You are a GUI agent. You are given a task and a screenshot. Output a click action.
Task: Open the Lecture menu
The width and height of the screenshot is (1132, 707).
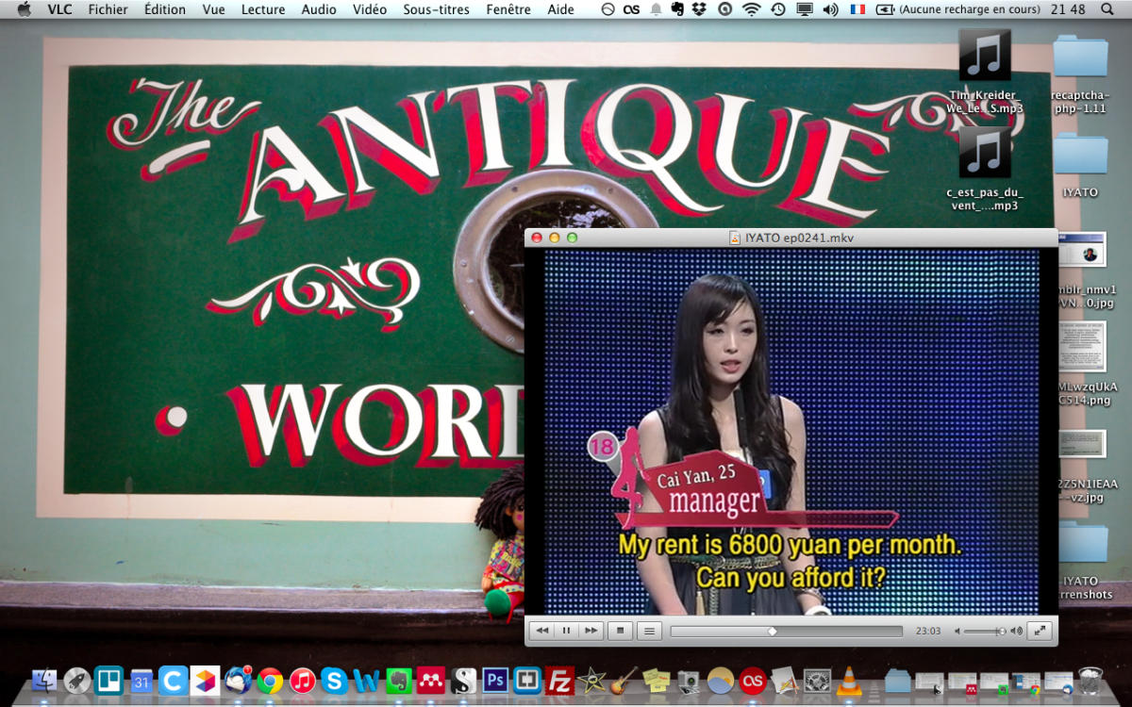[x=263, y=9]
